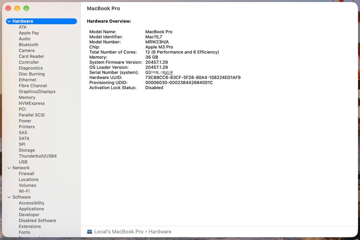Select Memory in the sidebar list
The image size is (360, 240).
coord(27,97)
